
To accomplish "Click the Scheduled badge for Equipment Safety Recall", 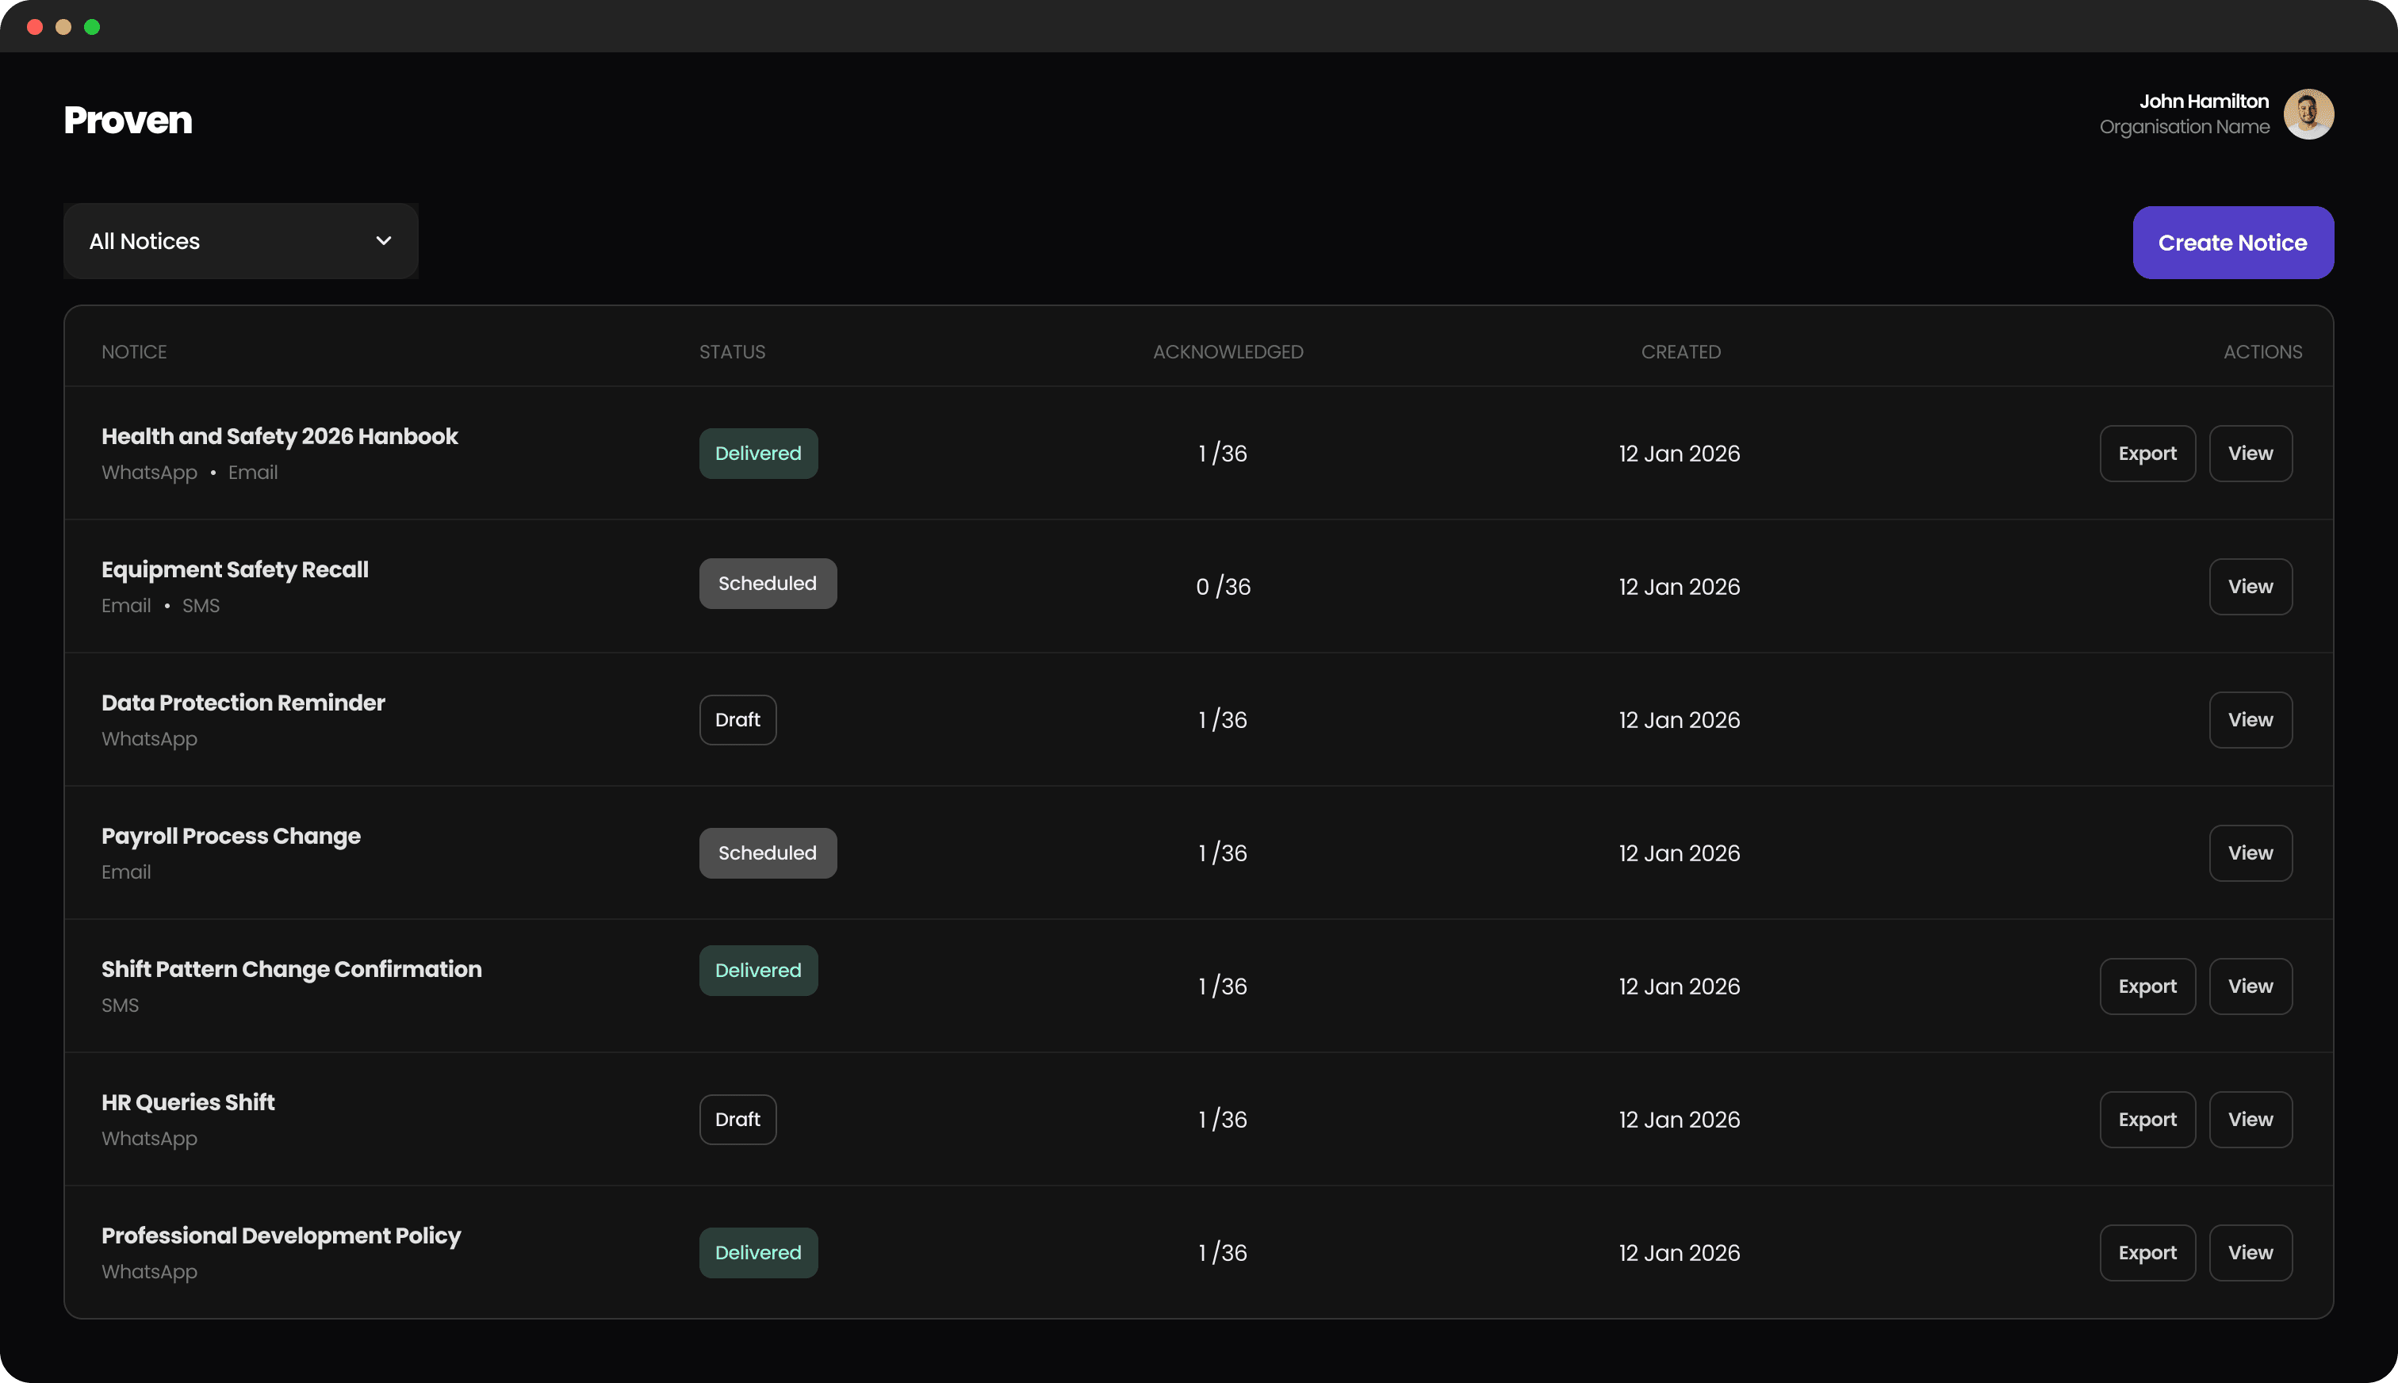I will 768,583.
